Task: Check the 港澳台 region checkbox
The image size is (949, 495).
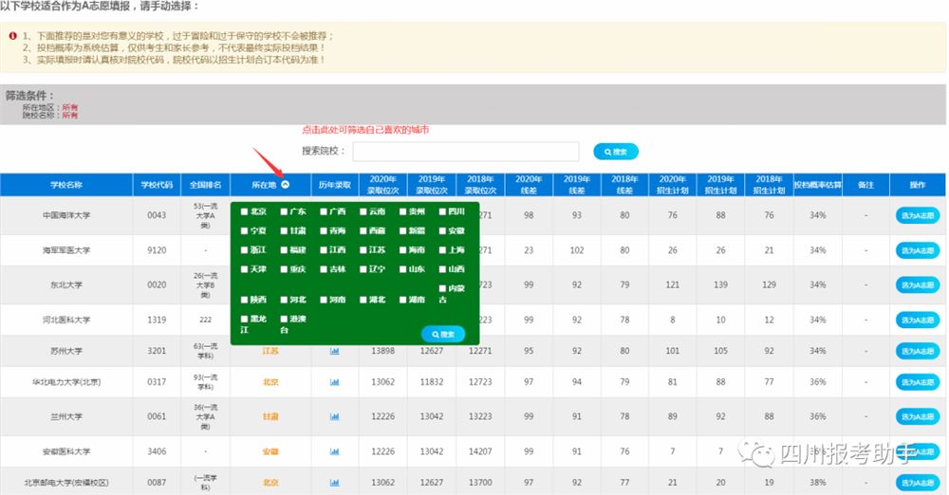Action: click(284, 319)
